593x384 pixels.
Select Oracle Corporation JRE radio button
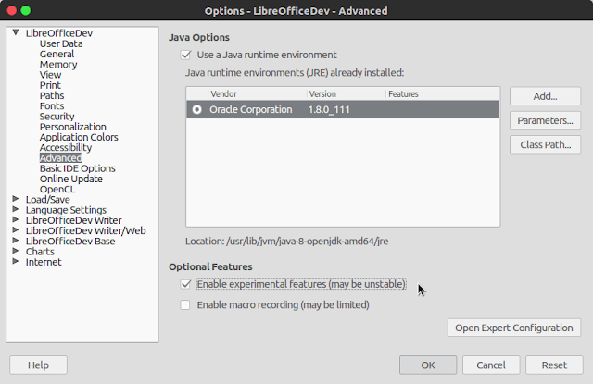(x=196, y=109)
